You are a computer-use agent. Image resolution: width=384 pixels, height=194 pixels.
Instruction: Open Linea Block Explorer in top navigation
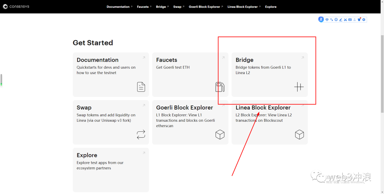point(244,7)
